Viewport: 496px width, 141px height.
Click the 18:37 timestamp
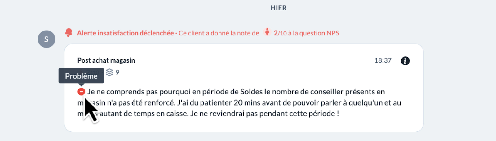383,60
